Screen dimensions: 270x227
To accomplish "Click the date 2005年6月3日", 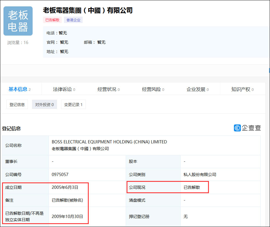I will pos(65,187).
